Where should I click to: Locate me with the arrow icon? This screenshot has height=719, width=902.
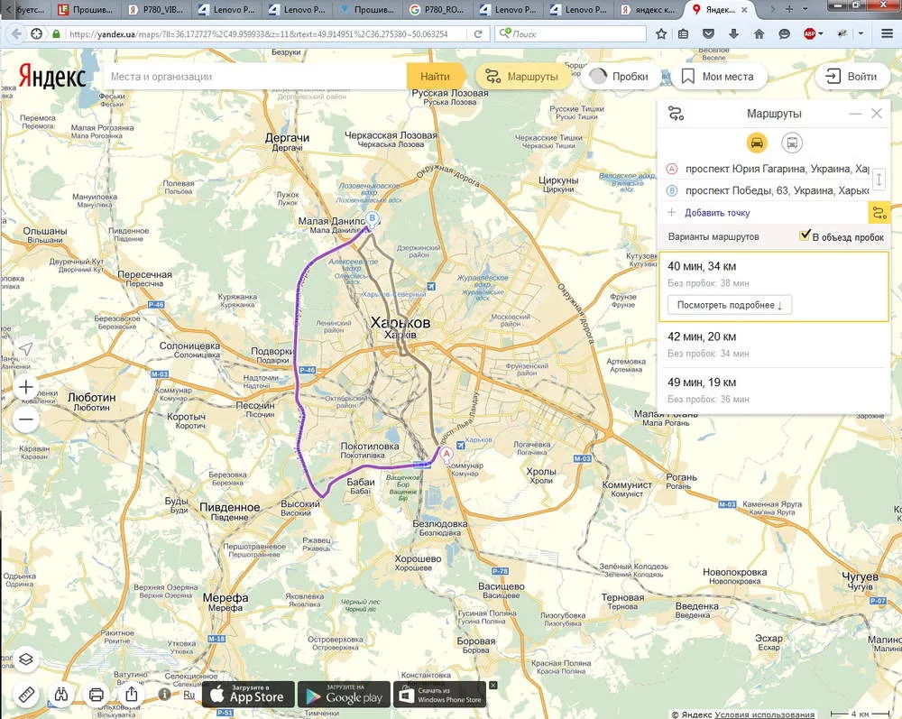click(26, 349)
